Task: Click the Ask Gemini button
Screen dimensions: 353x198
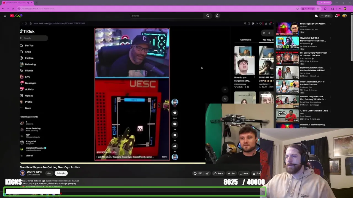Action: tap(324, 3)
